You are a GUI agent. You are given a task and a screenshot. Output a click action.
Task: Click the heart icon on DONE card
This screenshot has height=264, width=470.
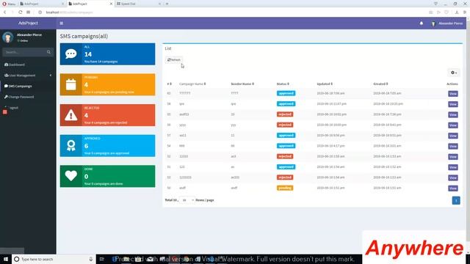71,176
